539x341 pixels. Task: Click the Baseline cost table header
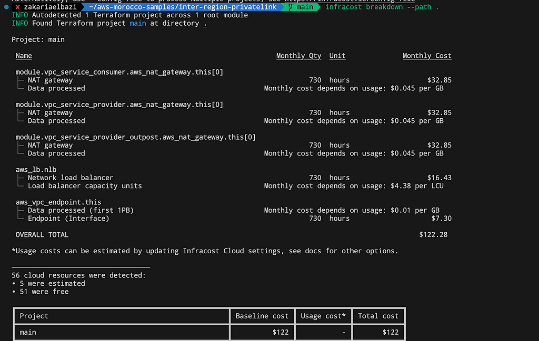point(262,316)
